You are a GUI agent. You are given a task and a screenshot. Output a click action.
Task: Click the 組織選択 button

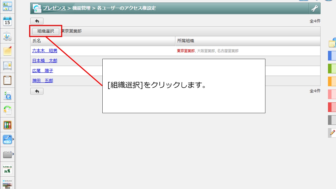coord(46,31)
